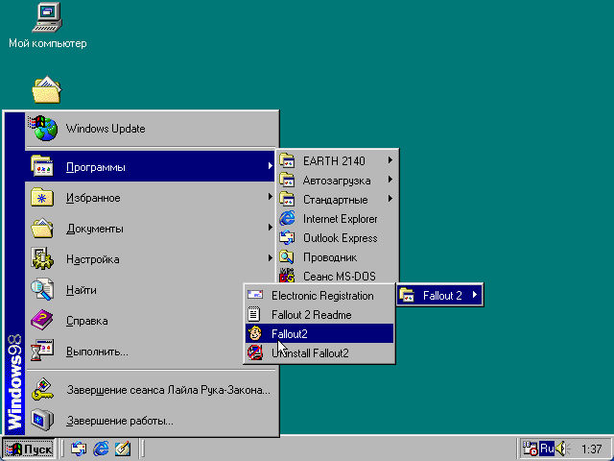Image resolution: width=614 pixels, height=461 pixels.
Task: Click the Настройка label
Action: [92, 259]
